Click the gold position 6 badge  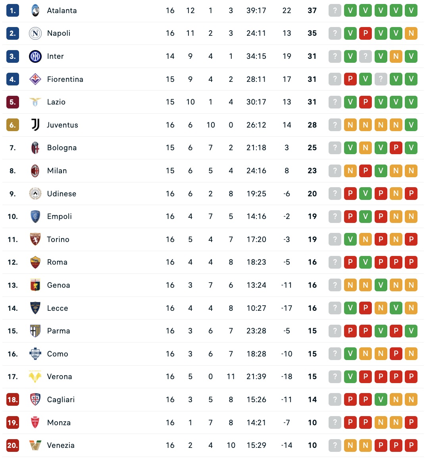[13, 125]
